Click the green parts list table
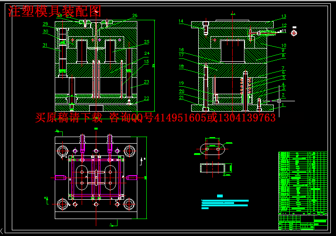336x236 pixels. tap(303, 191)
